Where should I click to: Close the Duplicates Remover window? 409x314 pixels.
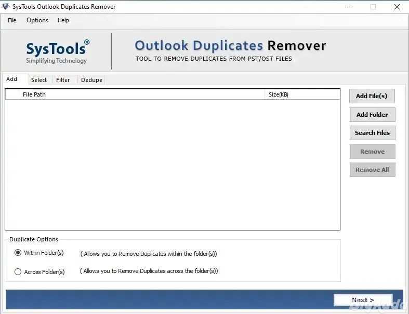(x=397, y=7)
